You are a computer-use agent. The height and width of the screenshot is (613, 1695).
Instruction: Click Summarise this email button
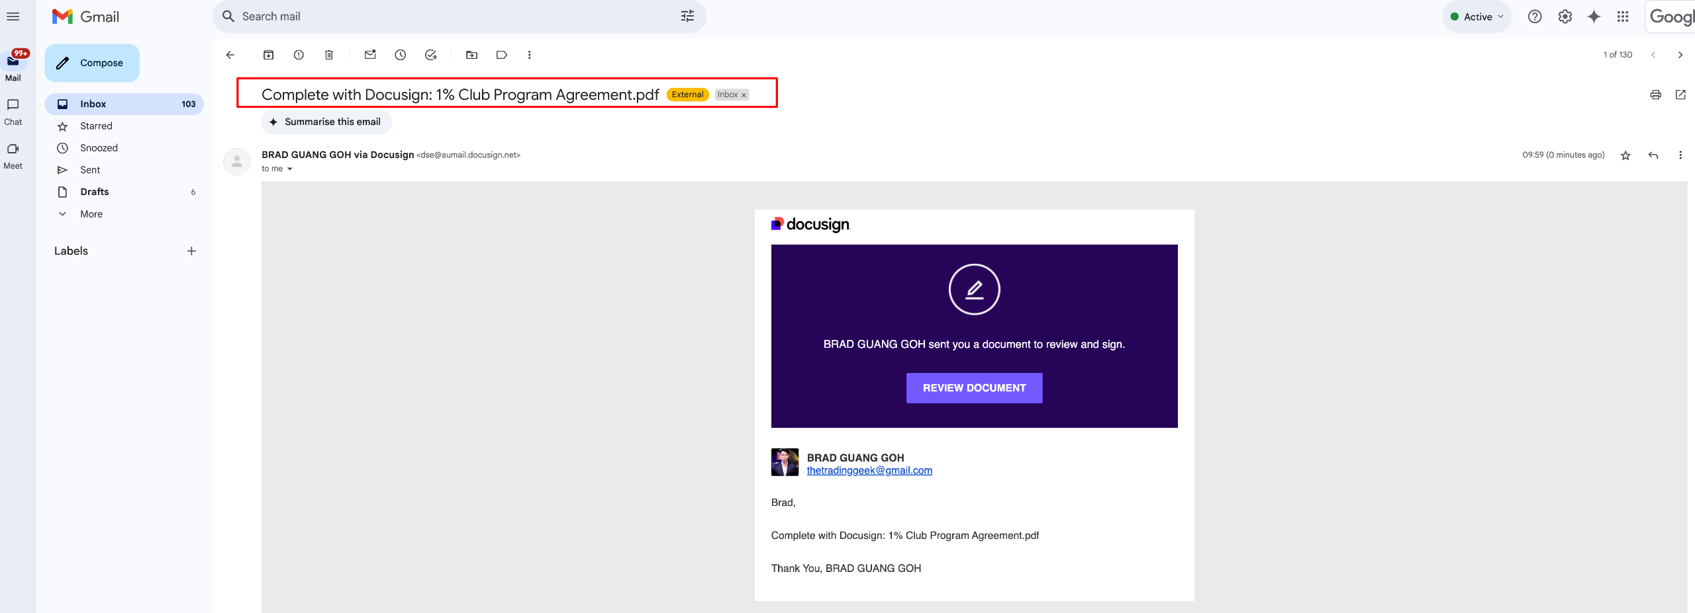[x=326, y=122]
